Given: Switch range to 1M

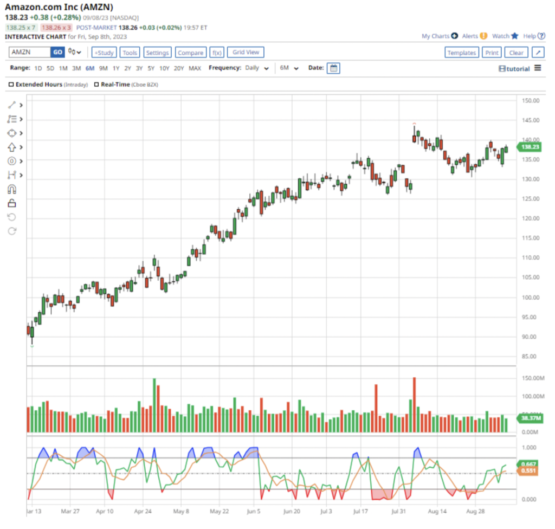Looking at the screenshot, I should tap(63, 68).
